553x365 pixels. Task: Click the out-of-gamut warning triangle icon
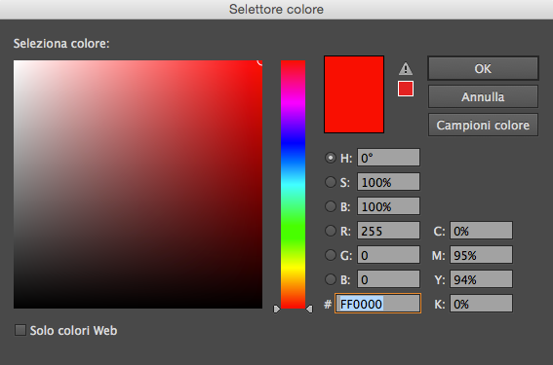406,69
